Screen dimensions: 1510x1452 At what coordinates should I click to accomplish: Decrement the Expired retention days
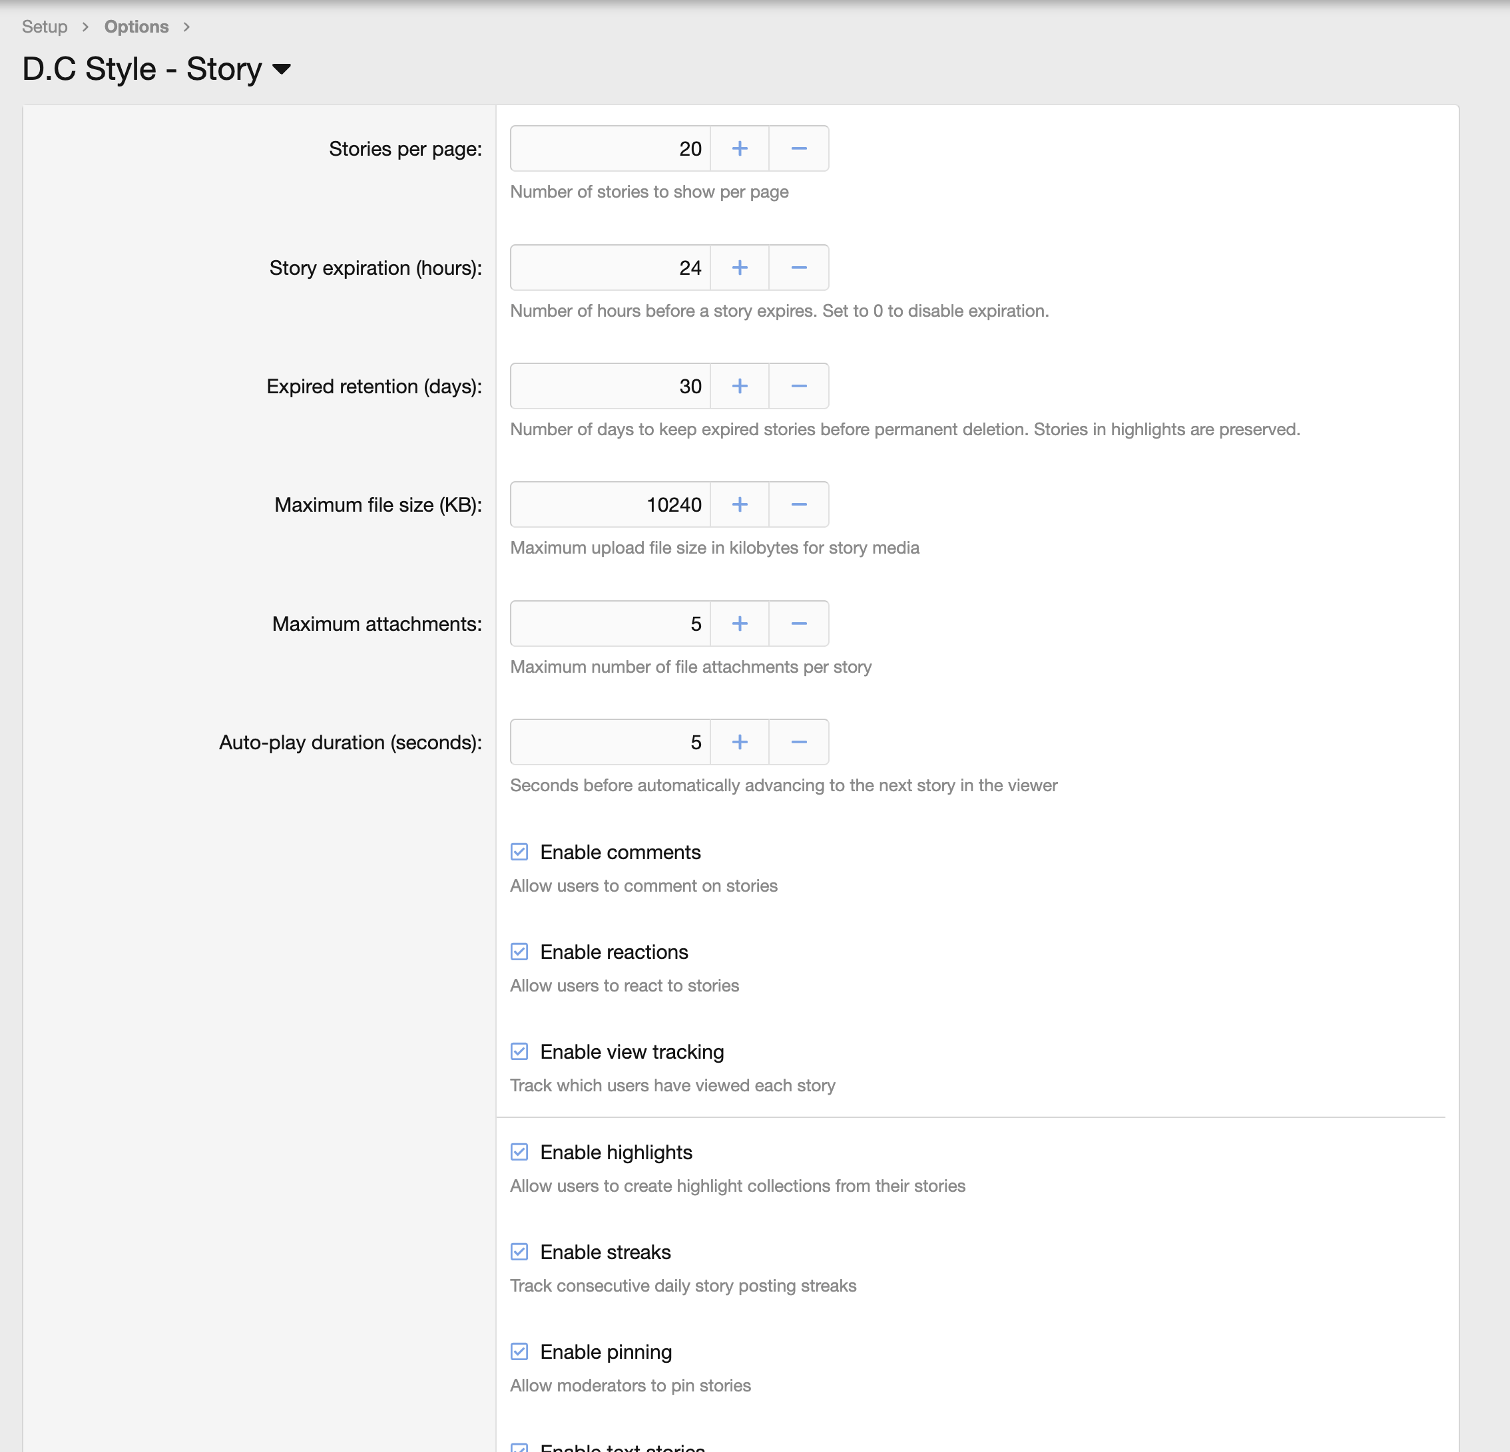click(x=798, y=386)
